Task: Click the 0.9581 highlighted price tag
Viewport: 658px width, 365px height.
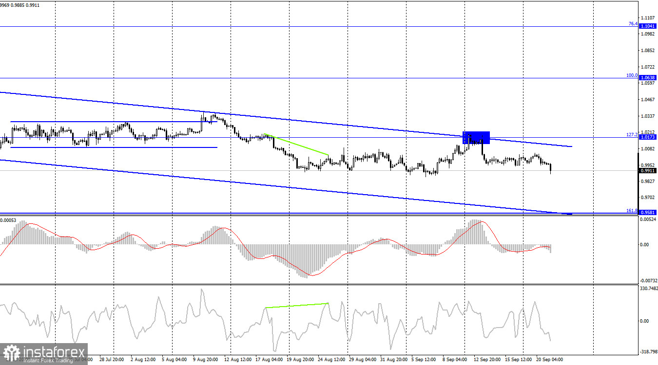Action: (x=647, y=212)
